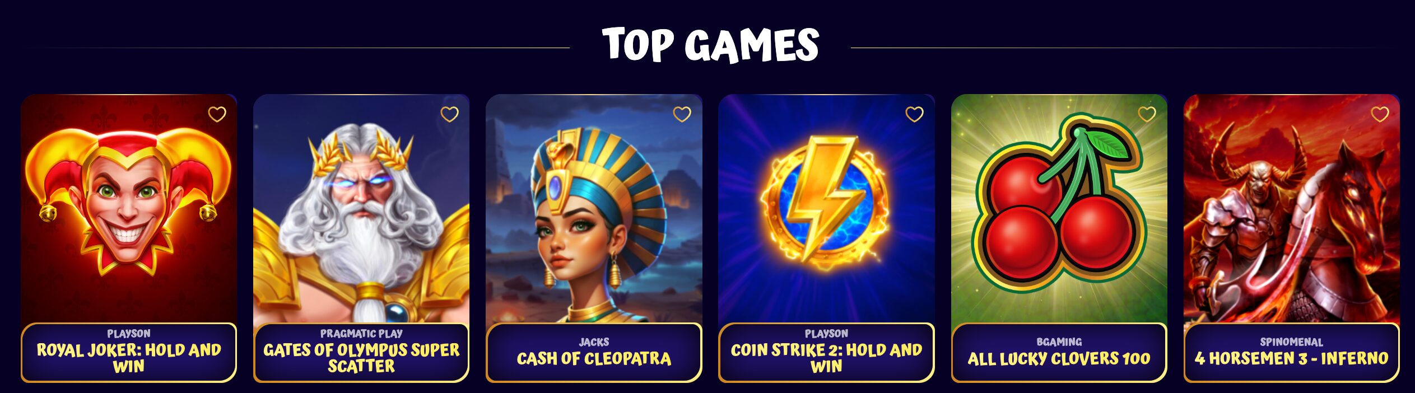
Task: Click the Top Games section heading
Action: (710, 45)
